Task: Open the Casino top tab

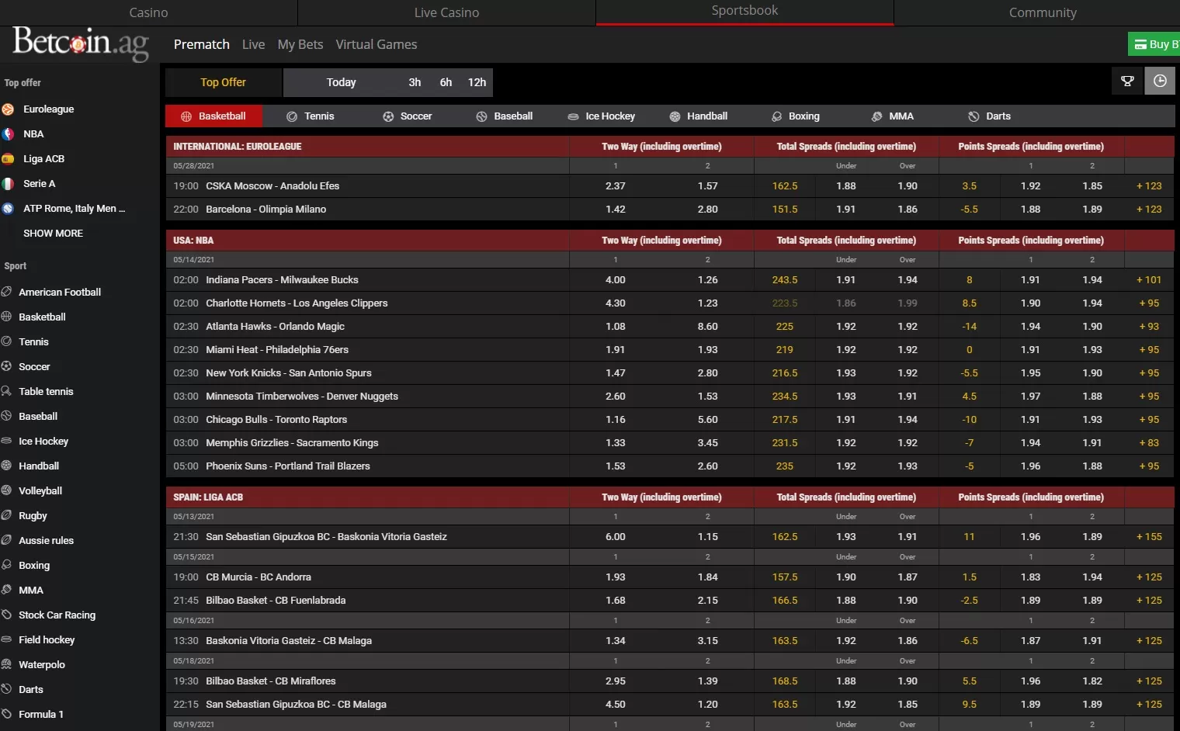Action: coord(148,12)
